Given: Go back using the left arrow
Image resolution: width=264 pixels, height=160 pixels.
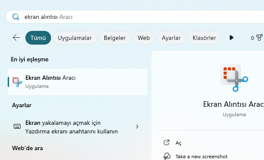Looking at the screenshot, I should tap(16, 37).
